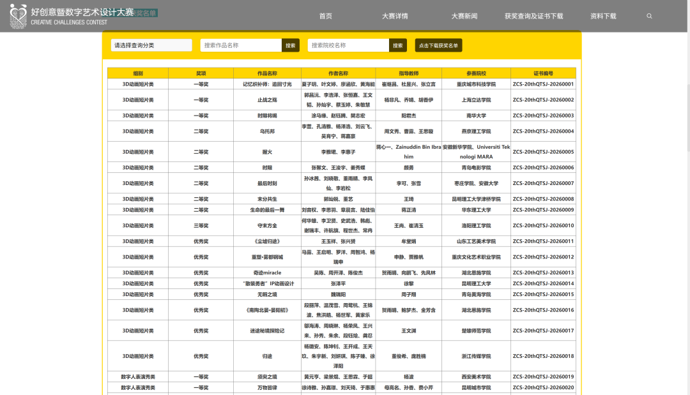This screenshot has height=395, width=690.
Task: Click work title 记忆织补师：追回寸光
Action: 267,84
